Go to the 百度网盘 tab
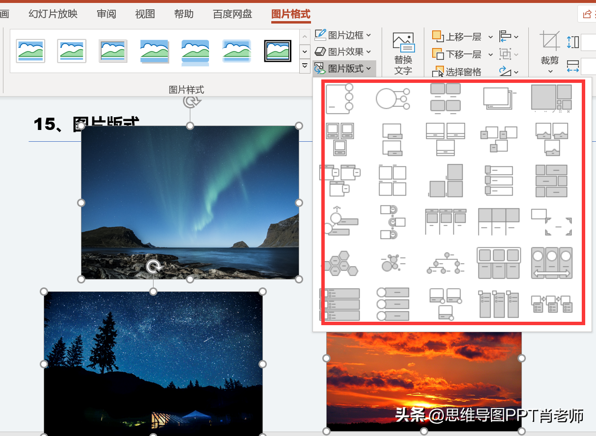The image size is (596, 436). [233, 14]
